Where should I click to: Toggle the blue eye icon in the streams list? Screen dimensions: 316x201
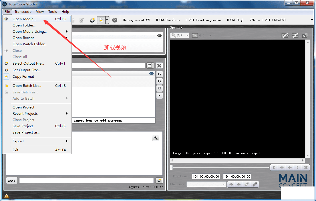pos(151,73)
